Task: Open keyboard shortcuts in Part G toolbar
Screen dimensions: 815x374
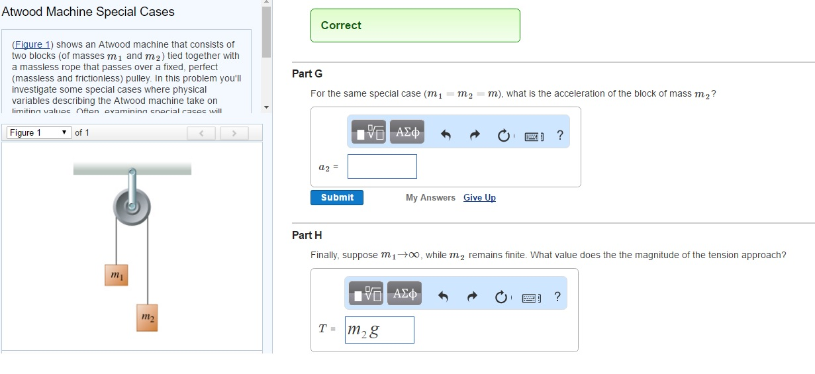Action: [534, 136]
